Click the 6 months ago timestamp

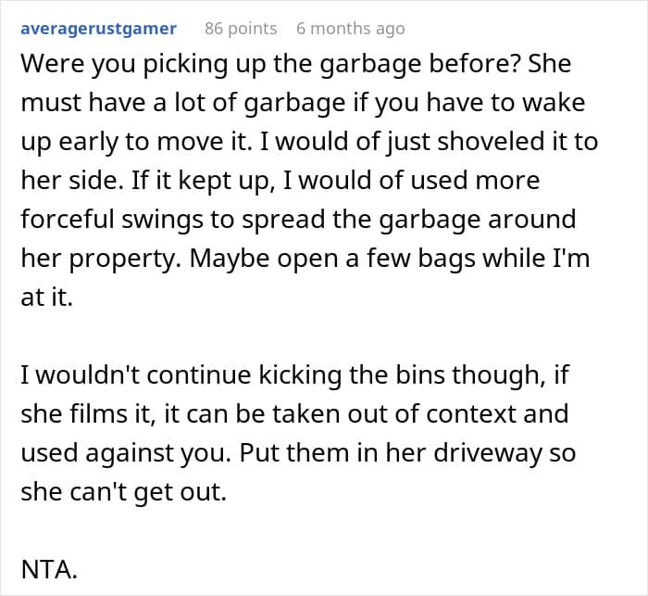coord(350,29)
